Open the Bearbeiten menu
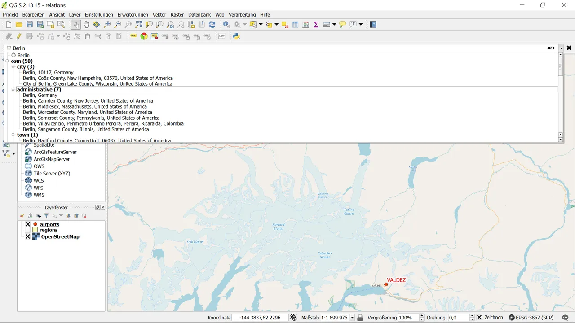The width and height of the screenshot is (575, 323). pyautogui.click(x=33, y=15)
